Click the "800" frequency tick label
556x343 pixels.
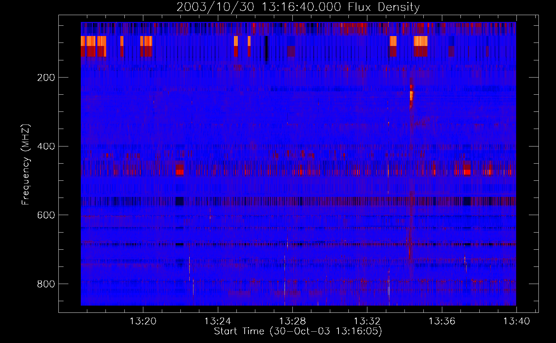46,284
